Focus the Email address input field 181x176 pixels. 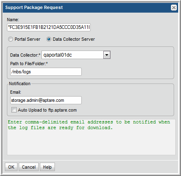point(46,100)
